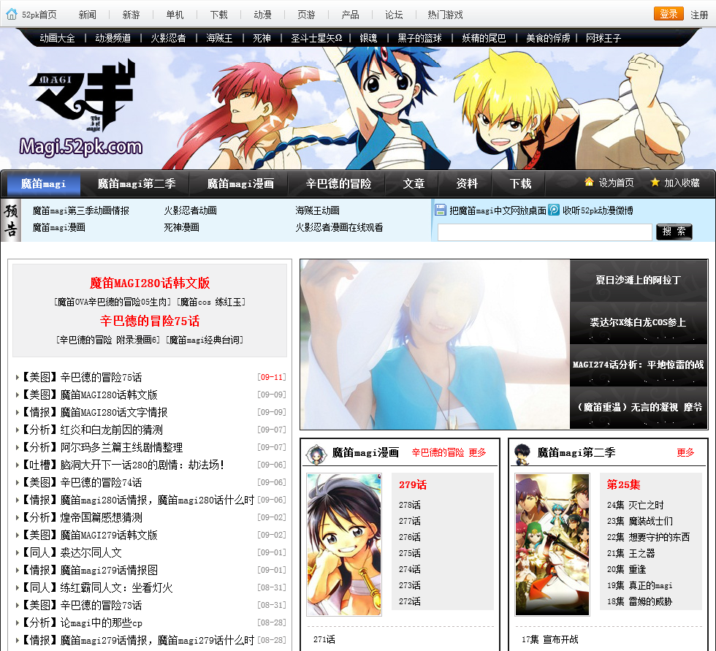Open episode 22集 想要守护的东西

pyautogui.click(x=648, y=537)
